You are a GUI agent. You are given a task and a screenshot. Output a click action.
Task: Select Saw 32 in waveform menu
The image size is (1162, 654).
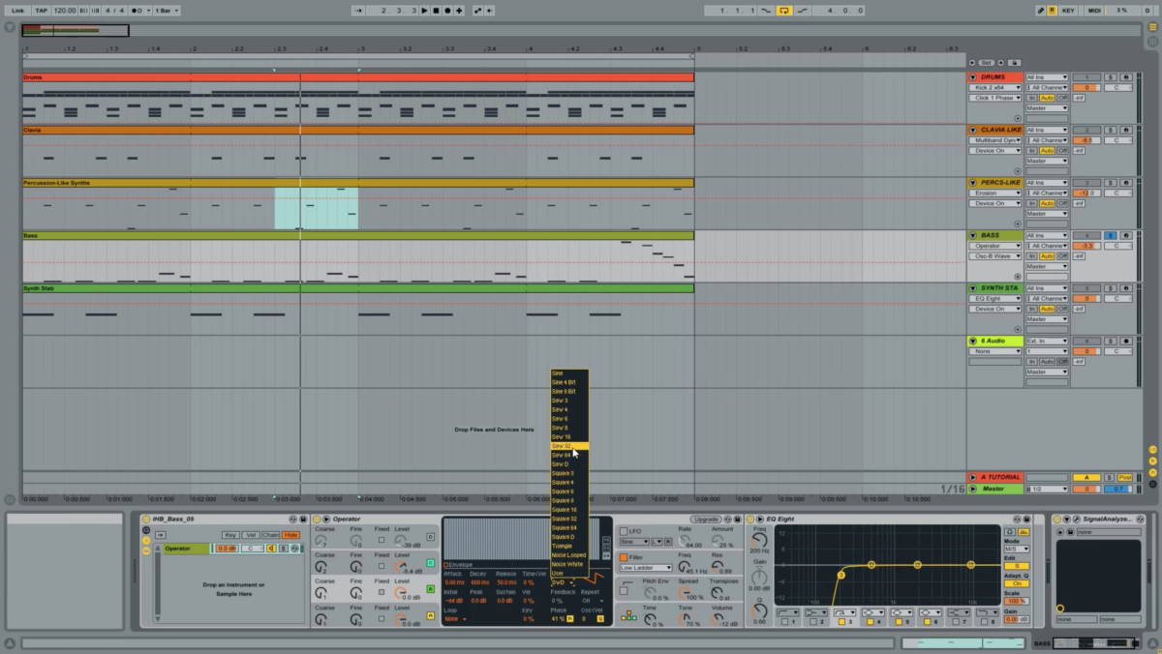569,446
